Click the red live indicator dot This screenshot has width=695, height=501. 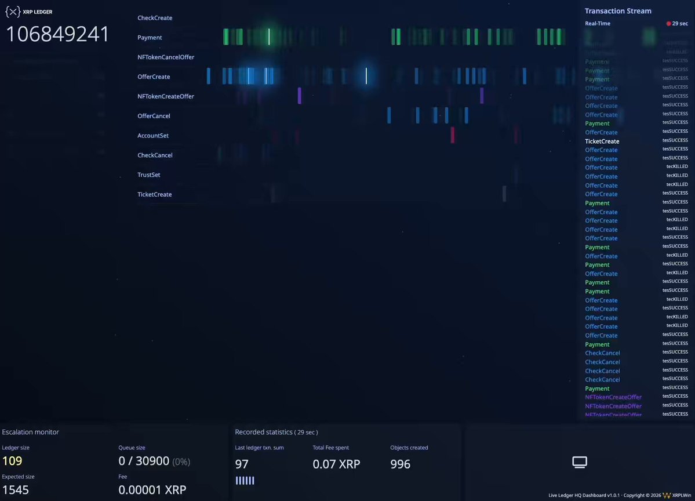click(668, 24)
